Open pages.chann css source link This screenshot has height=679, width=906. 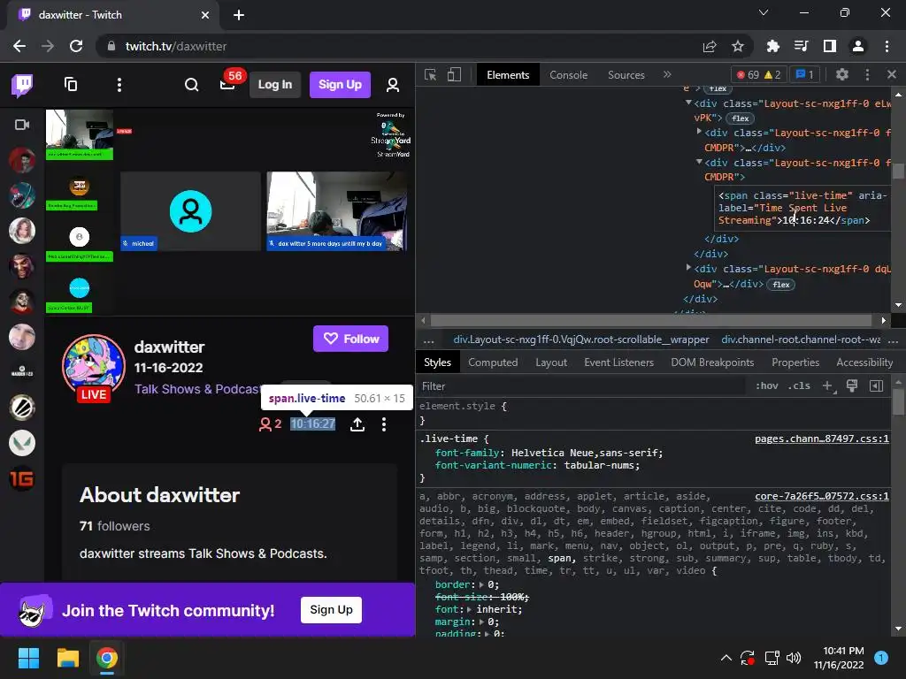822,439
